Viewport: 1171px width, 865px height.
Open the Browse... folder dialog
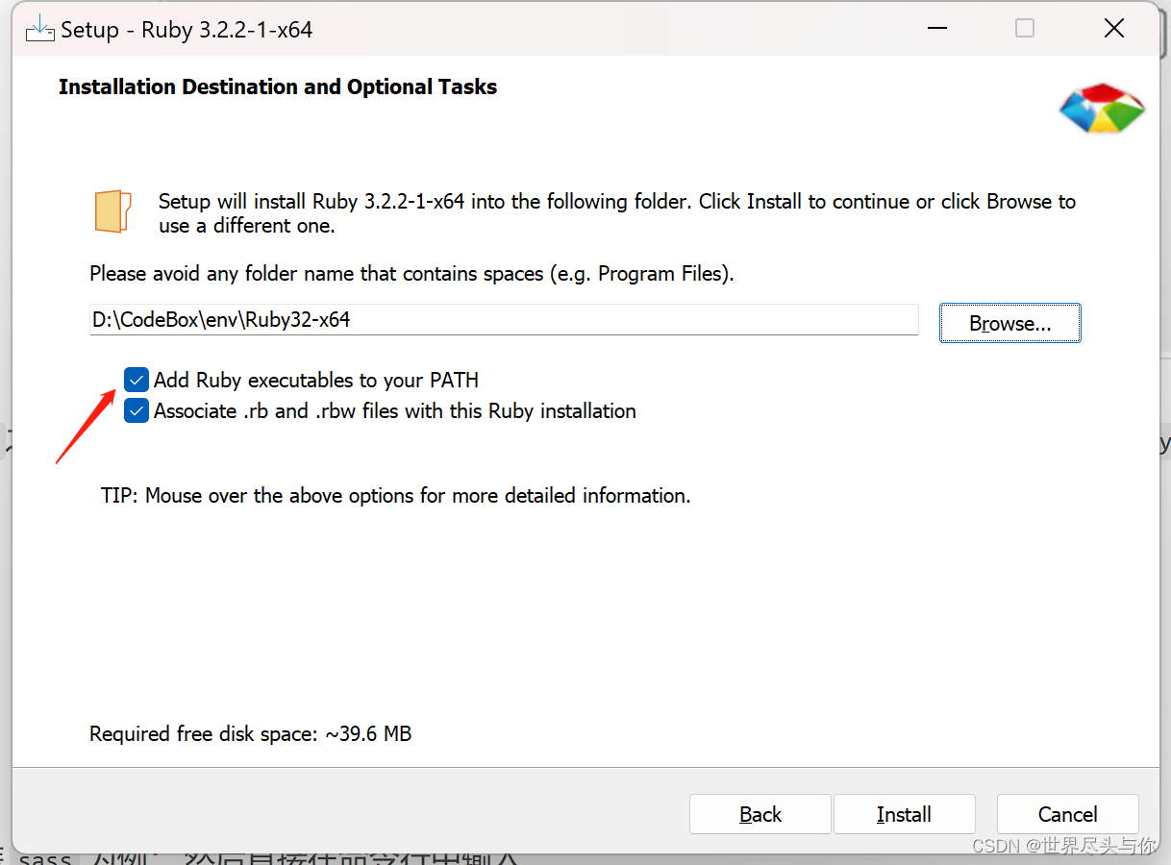pos(1010,324)
